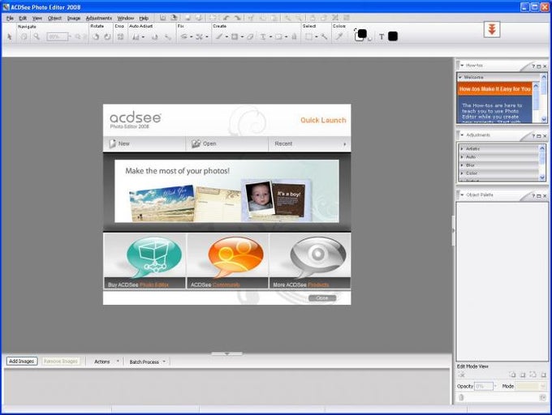Screen dimensions: 552x415
Task: Select the Magic Wand tool under Select
Action: click(x=324, y=36)
